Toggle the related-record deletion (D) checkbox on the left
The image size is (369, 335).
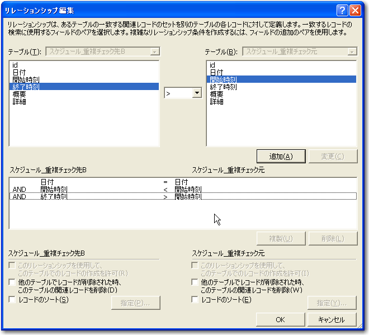(12, 282)
